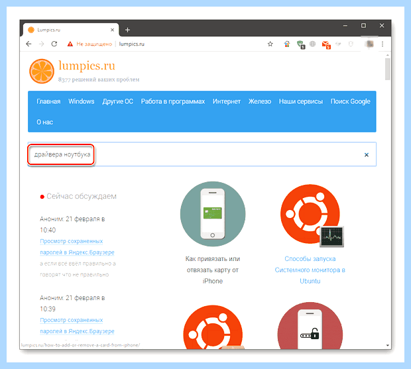Open the Другие ОС menu item
411x369 pixels.
118,101
